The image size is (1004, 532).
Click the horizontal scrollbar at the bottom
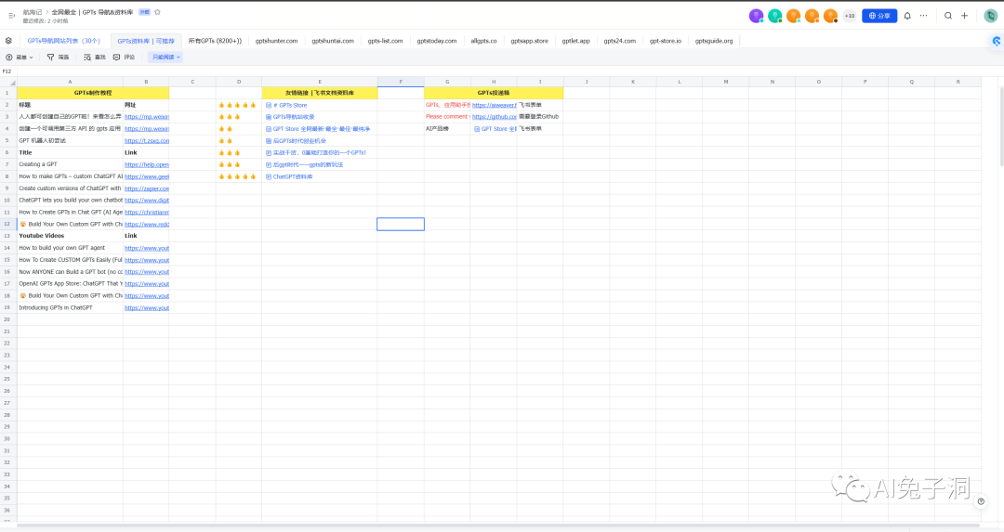click(498, 526)
